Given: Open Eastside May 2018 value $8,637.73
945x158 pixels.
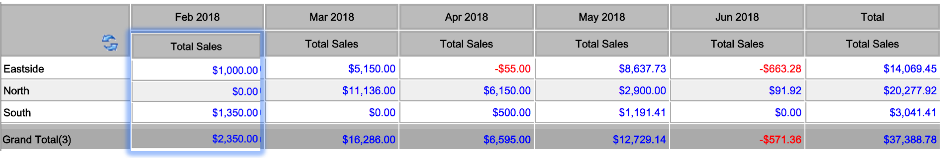Looking at the screenshot, I should (x=642, y=68).
